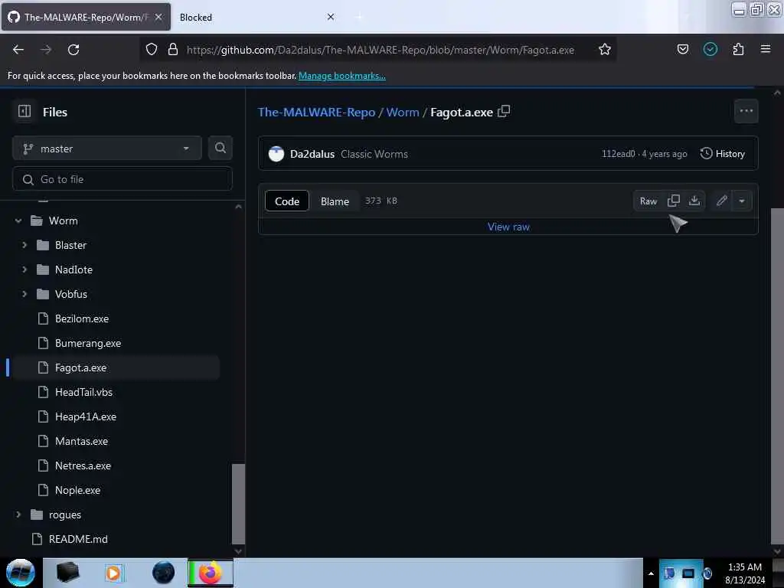784x588 pixels.
Task: Open Bumerang.exe in file tree
Action: [88, 343]
